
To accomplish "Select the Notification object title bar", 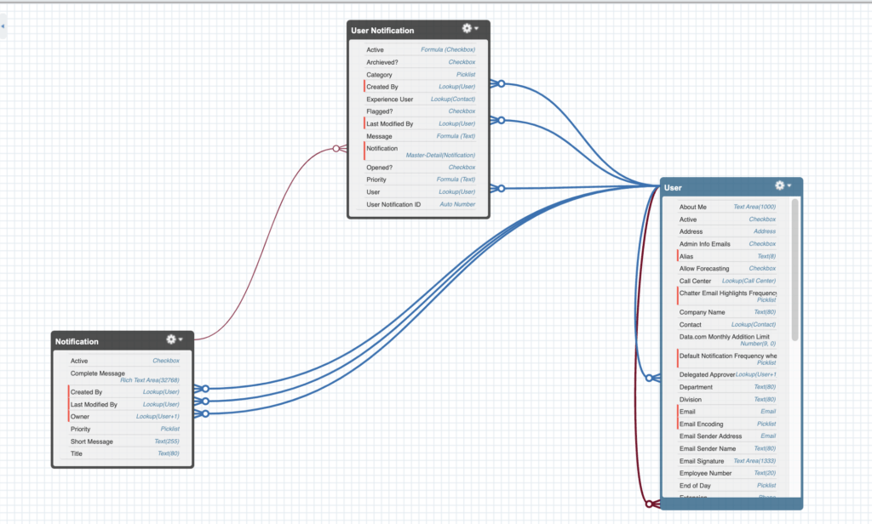I will pyautogui.click(x=77, y=341).
